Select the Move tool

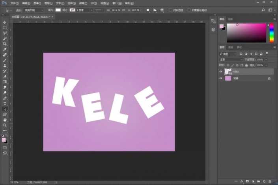click(x=5, y=22)
